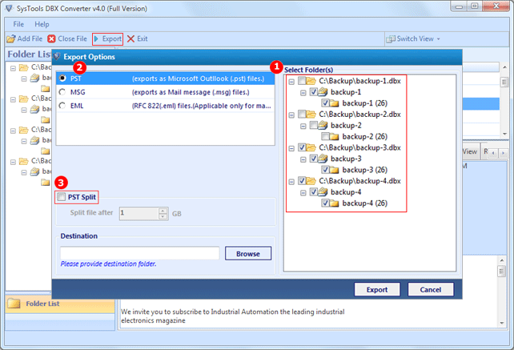Uncheck the C:\Backup\backup-4.dbx checkbox
Screen dimensions: 514x350
(302, 181)
